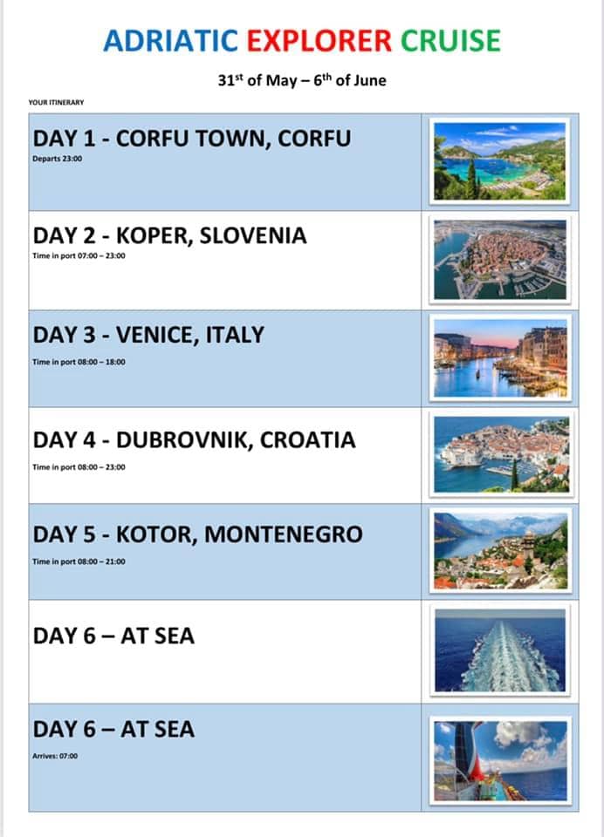Click the cruise ship funnel deck photo

500,760
